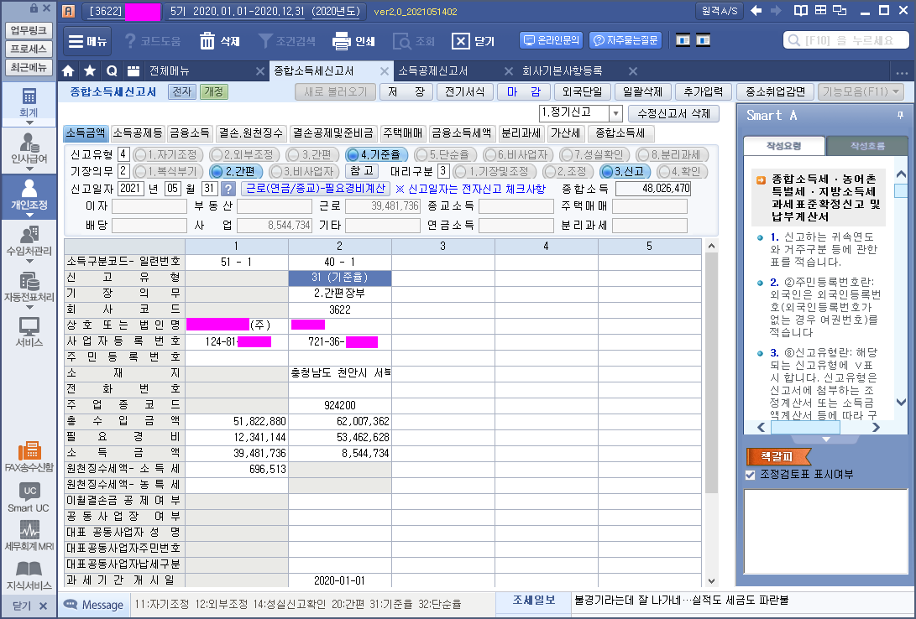Screen dimensions: 916x619
Task: Open the 기능모음(F11) dropdown
Action: coord(861,91)
